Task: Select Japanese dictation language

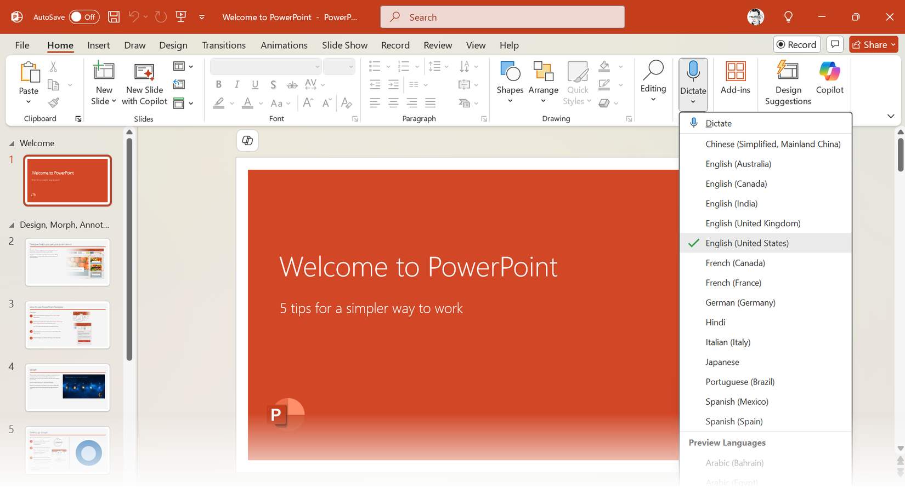Action: tap(766, 362)
